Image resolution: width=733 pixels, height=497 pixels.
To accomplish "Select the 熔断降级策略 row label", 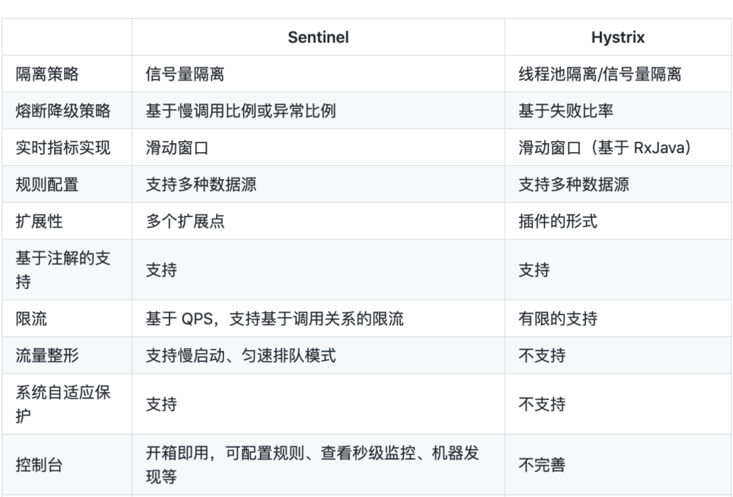I will point(63,111).
